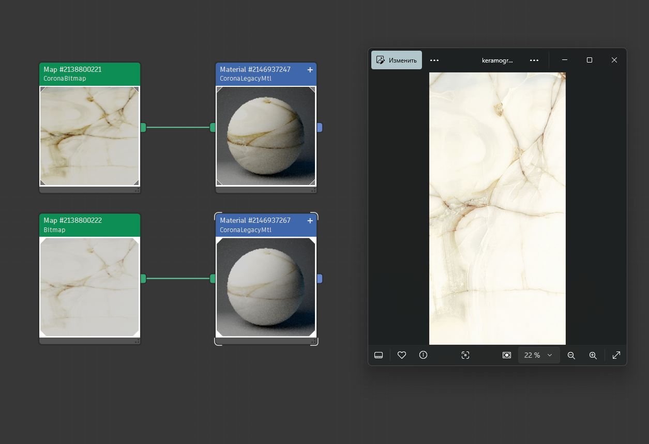The image size is (649, 444).
Task: Click the resize grip of the Map #2138800222 node
Action: click(x=137, y=342)
